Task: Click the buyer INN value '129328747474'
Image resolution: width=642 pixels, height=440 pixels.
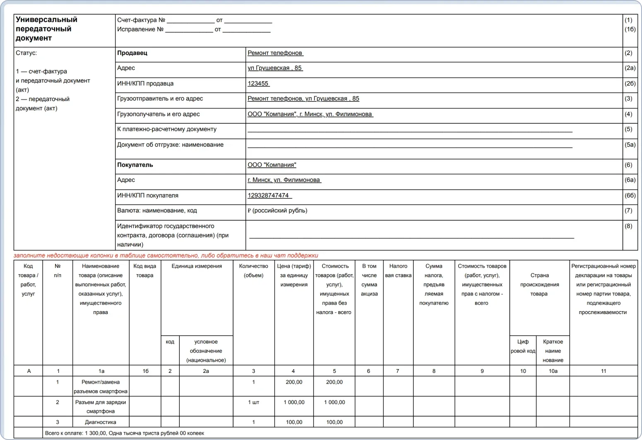Action: [x=269, y=196]
